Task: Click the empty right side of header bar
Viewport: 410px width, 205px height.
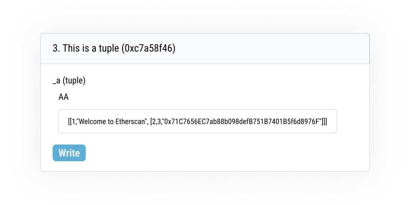Action: click(x=290, y=49)
